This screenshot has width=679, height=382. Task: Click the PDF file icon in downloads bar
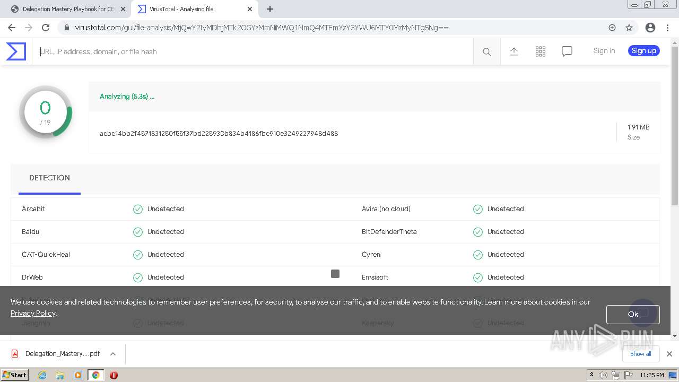[15, 354]
